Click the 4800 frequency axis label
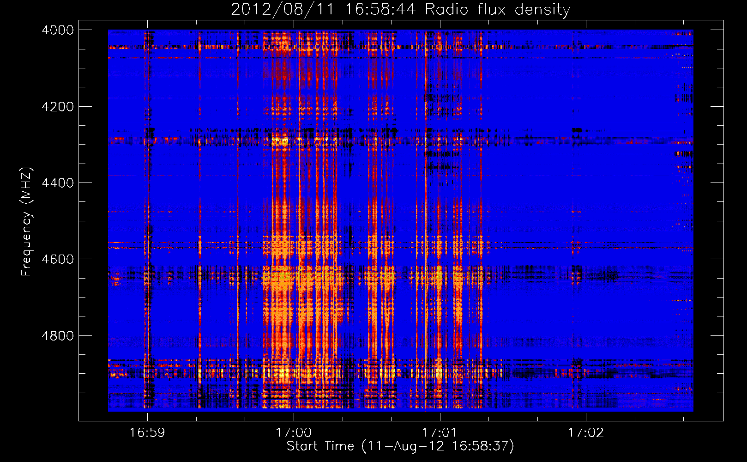The width and height of the screenshot is (747, 462). pos(58,336)
